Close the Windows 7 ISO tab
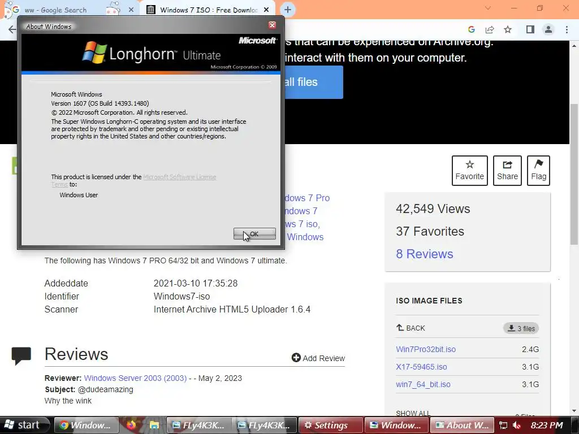Viewport: 579px width, 434px height. point(266,10)
